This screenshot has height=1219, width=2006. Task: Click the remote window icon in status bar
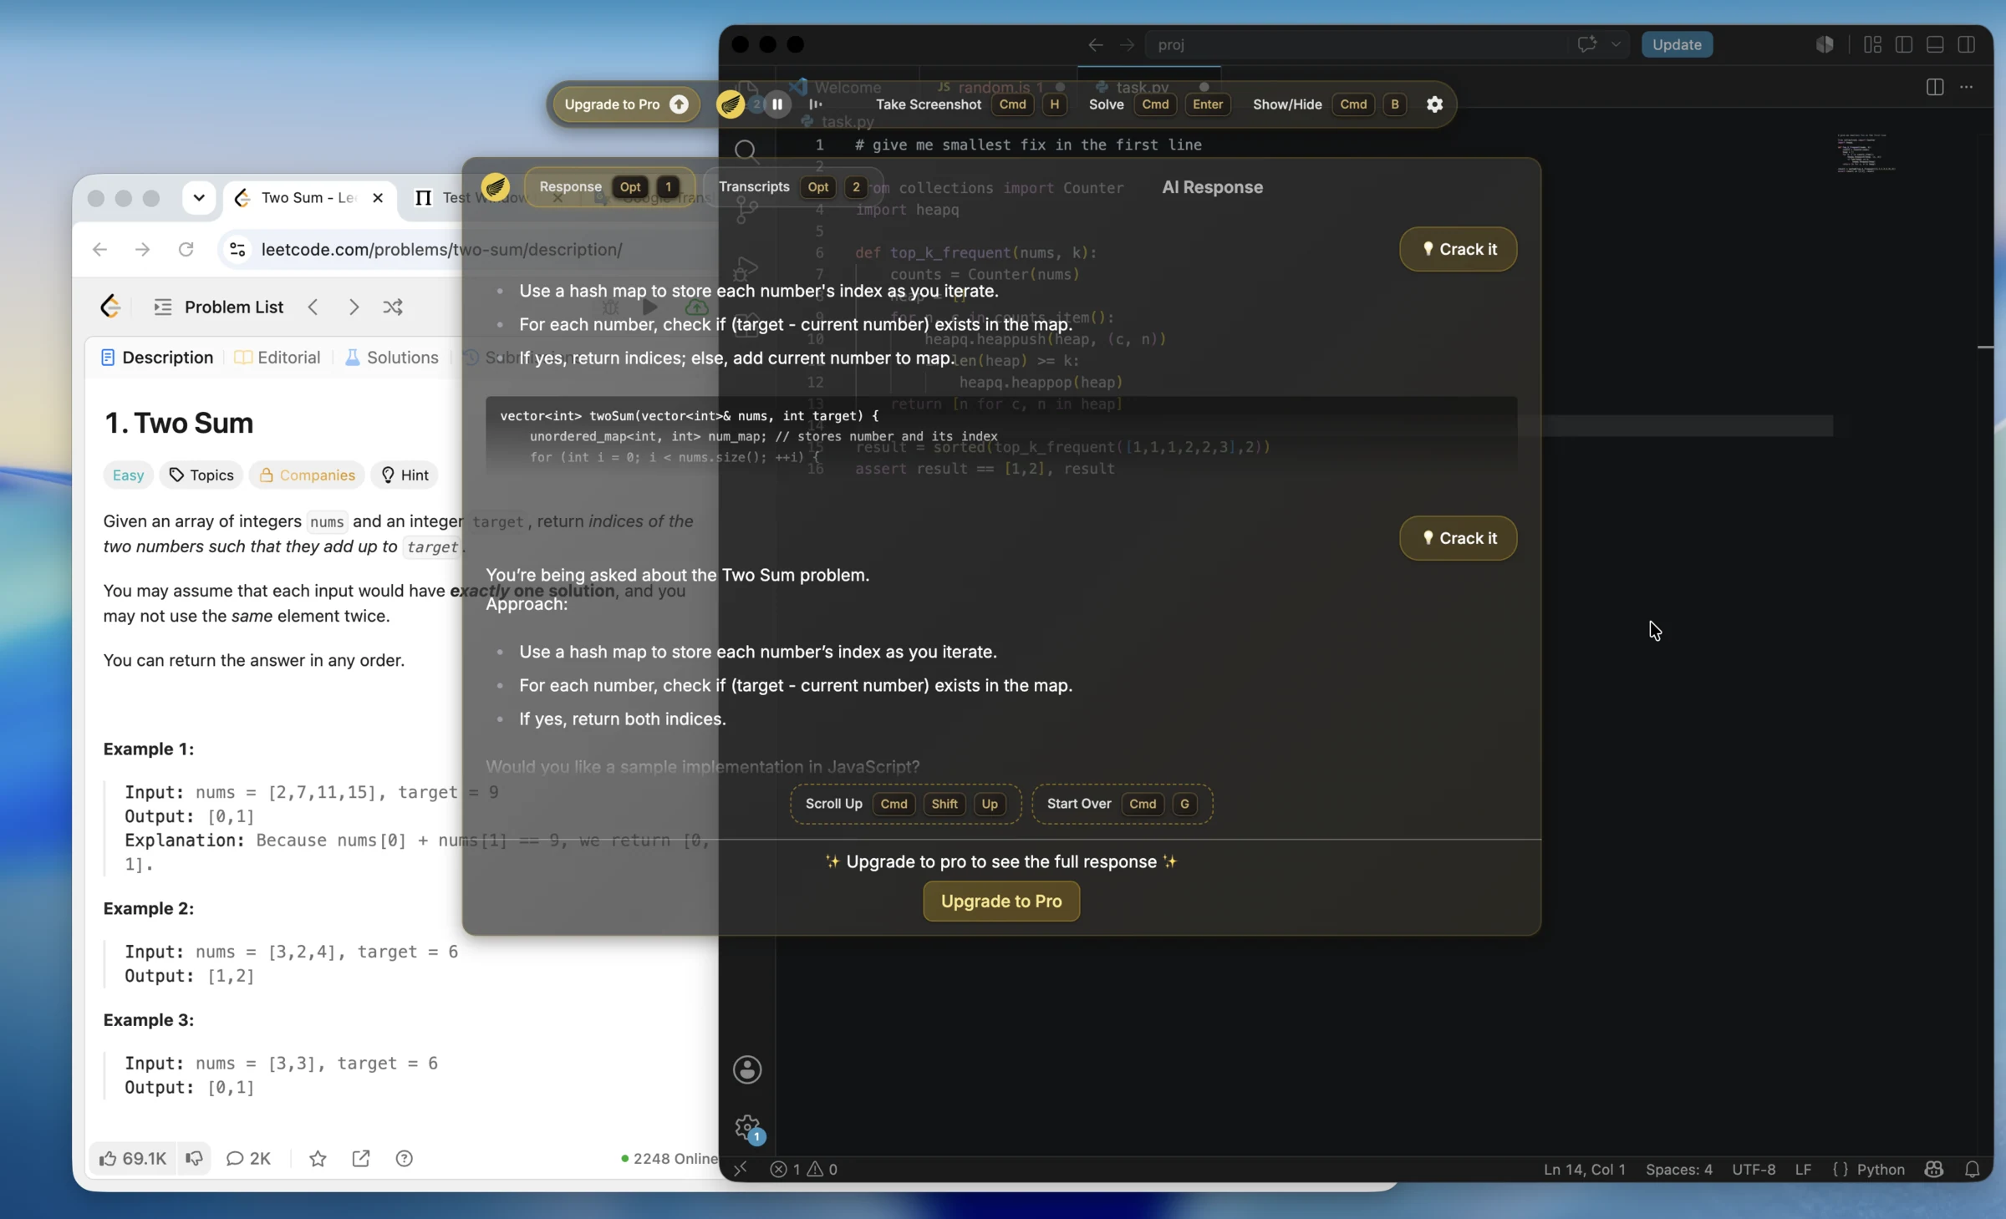pyautogui.click(x=741, y=1169)
